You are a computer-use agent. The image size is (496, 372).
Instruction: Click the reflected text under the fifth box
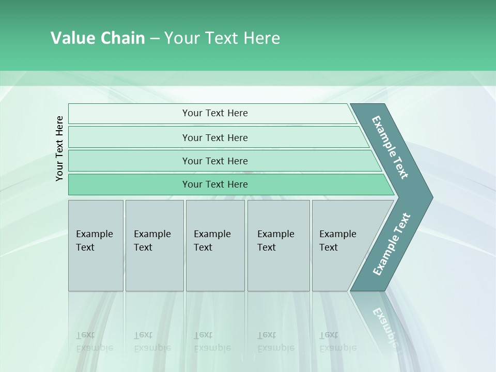point(338,342)
